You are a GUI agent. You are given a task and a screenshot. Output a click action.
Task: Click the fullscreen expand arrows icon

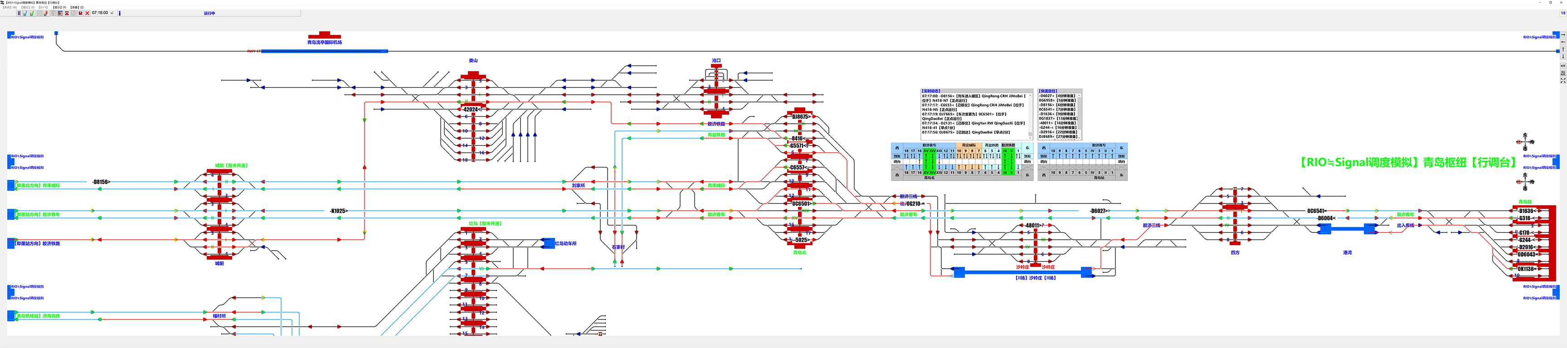coord(1563,80)
